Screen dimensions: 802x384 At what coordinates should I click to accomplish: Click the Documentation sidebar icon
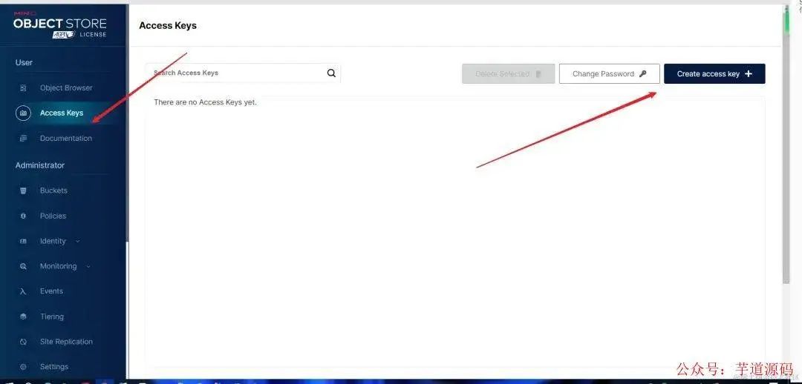[23, 139]
